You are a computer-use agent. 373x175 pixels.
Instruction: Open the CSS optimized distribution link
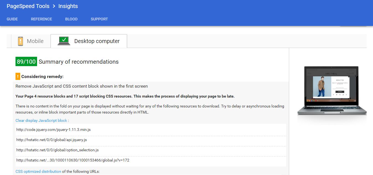38,171
